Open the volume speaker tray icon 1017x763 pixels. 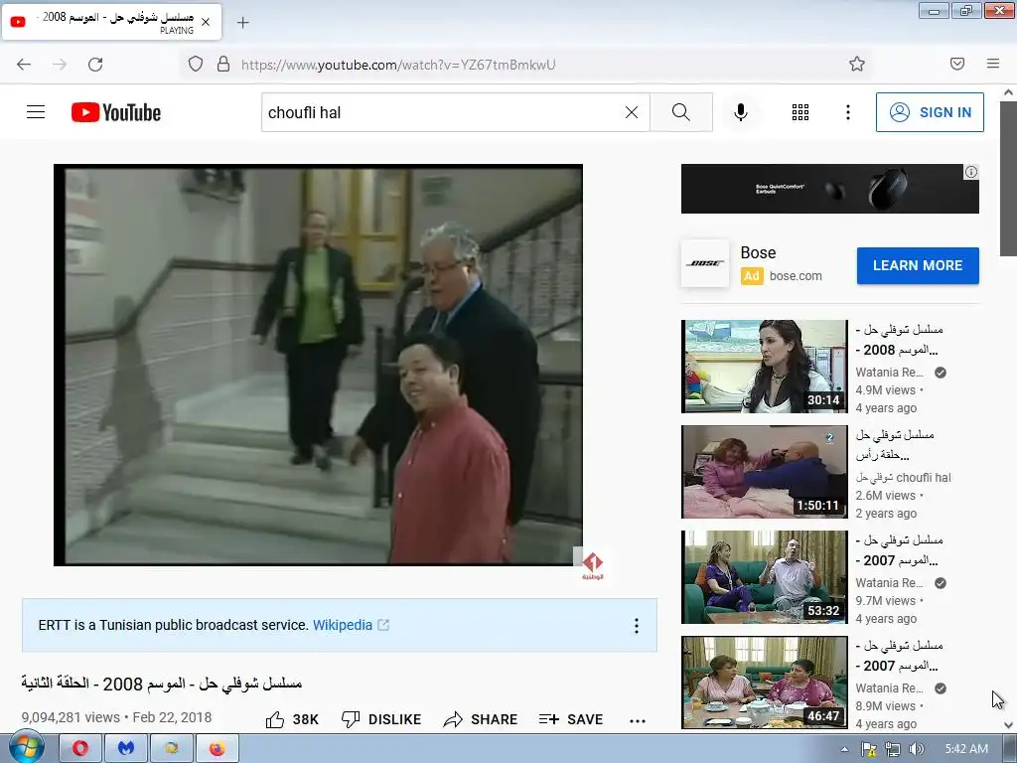(x=916, y=749)
